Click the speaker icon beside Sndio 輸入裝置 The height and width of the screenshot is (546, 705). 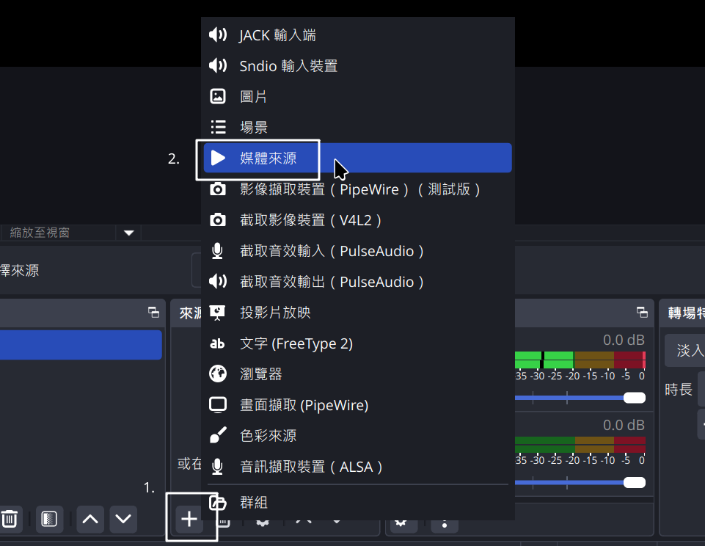(x=218, y=65)
